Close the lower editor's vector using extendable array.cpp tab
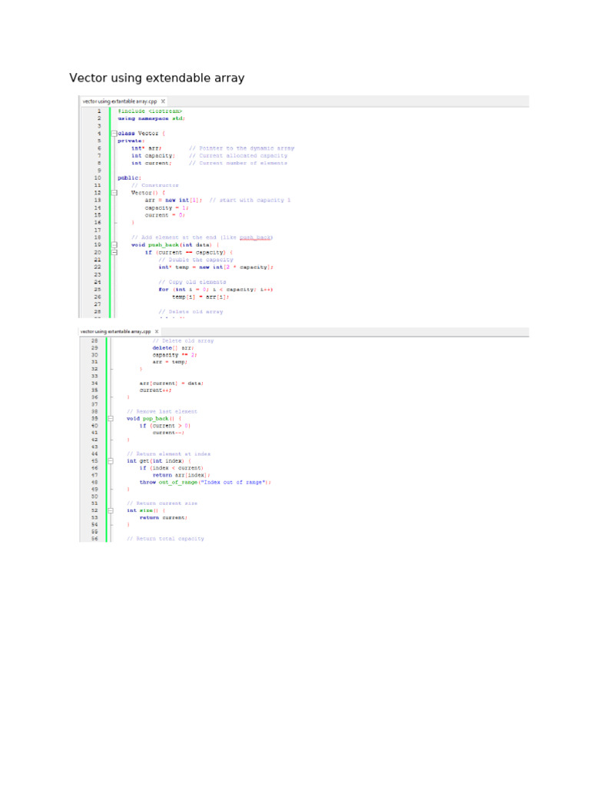 157,332
